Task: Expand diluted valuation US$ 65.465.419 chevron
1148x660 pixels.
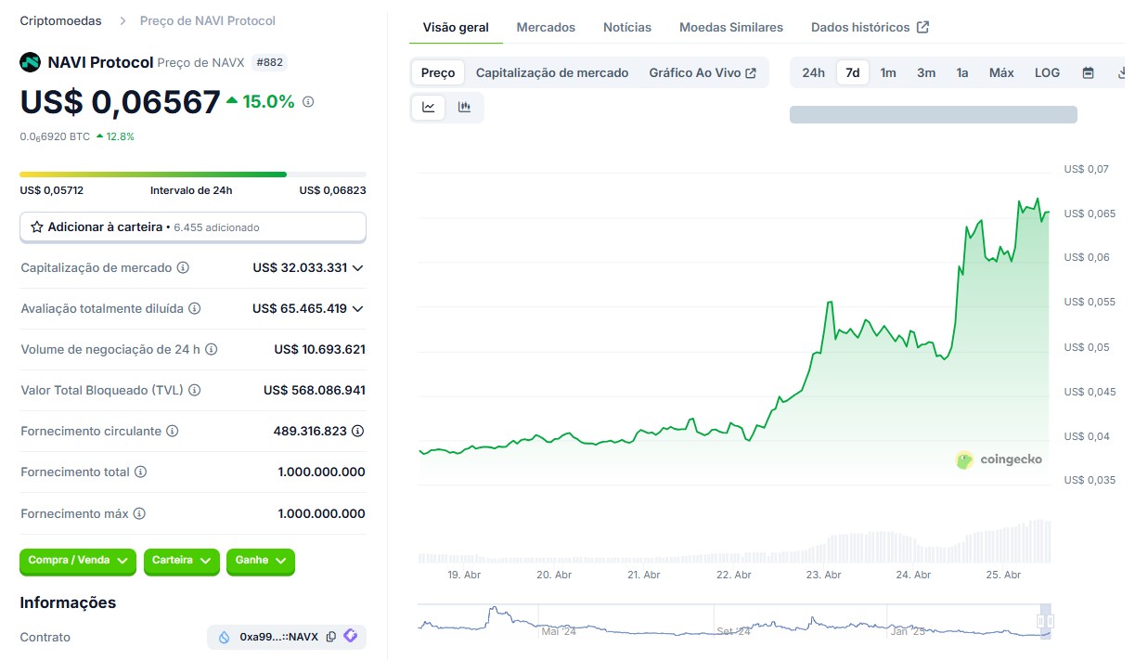Action: [358, 308]
